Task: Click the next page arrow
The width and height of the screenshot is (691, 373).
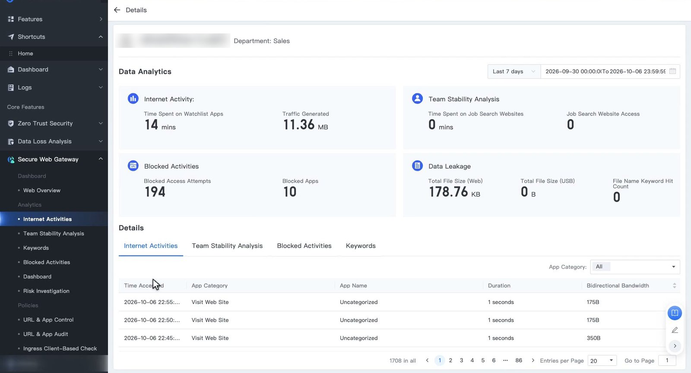Action: click(533, 360)
